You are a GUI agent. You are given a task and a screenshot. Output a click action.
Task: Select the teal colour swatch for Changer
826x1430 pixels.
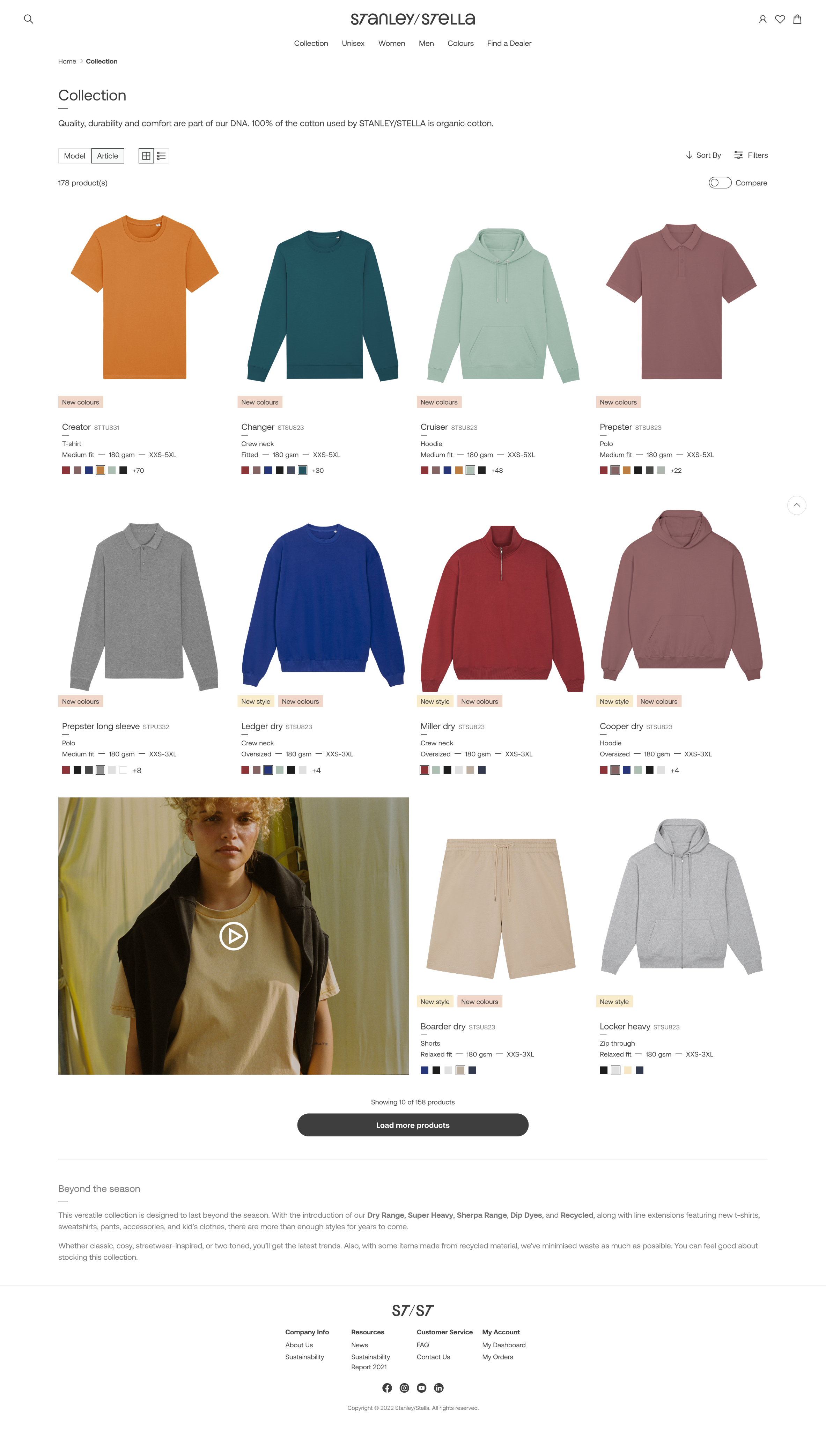tap(302, 470)
